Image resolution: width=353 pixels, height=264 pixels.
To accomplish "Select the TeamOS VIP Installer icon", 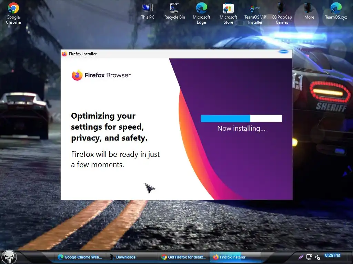I will pos(255,13).
